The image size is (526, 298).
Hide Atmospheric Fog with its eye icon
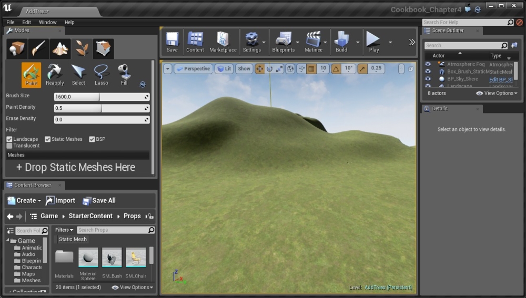[428, 64]
